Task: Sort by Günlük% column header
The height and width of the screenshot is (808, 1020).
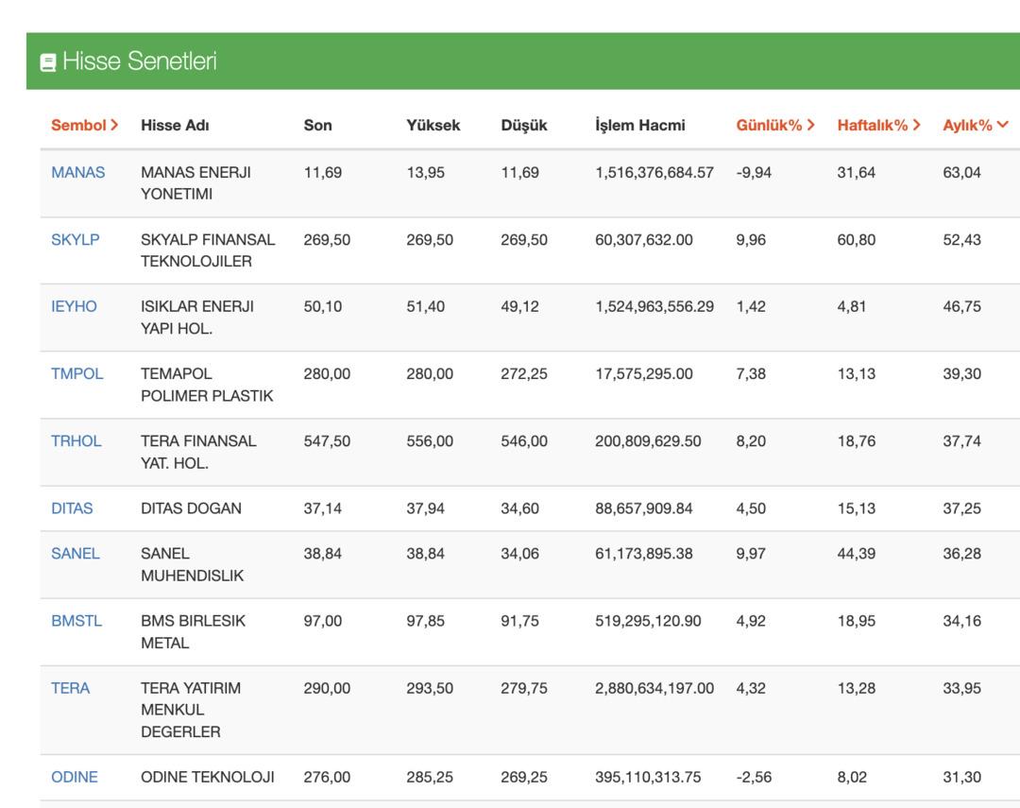Action: 774,125
